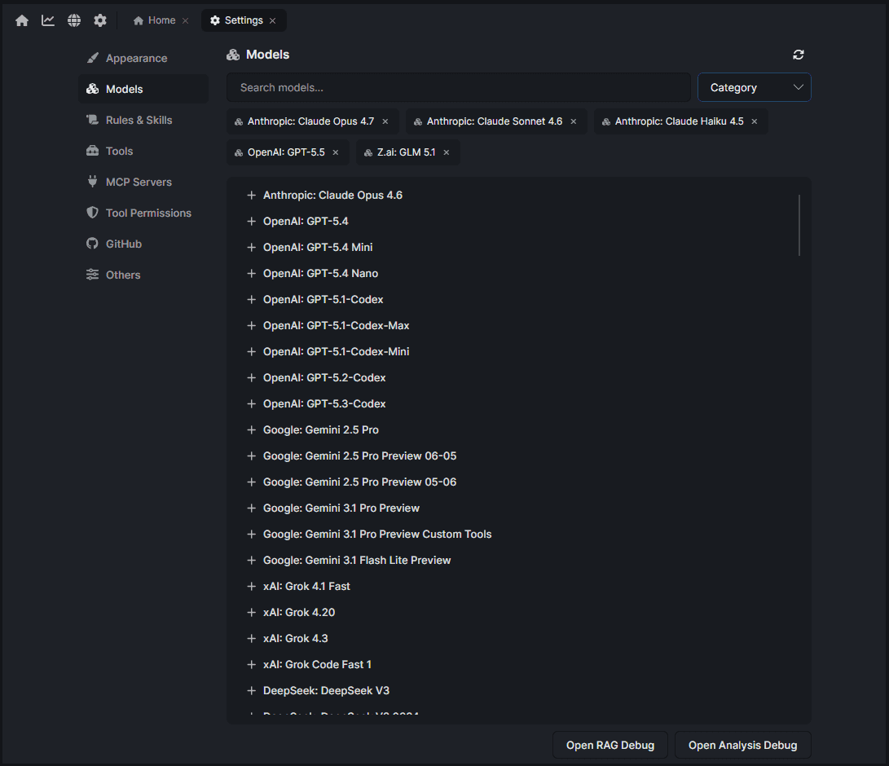Add OpenAI: GPT-5.4 Nano with plus icon
This screenshot has width=889, height=766.
pyautogui.click(x=252, y=273)
